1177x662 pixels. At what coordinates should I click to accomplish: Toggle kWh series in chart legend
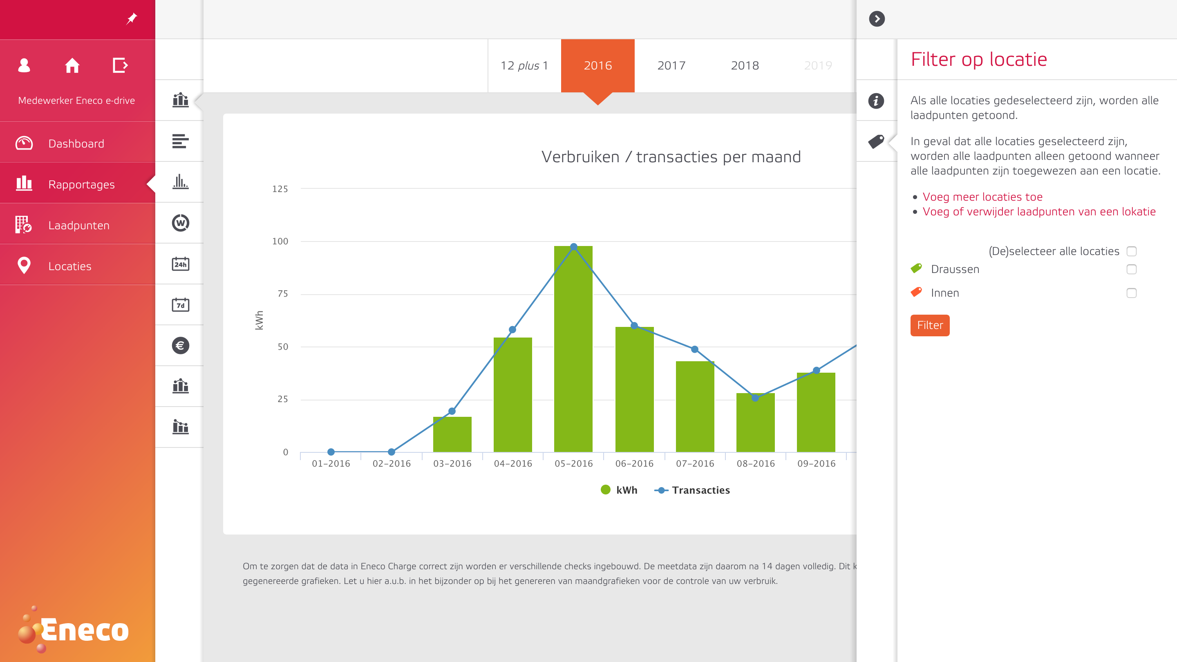click(x=619, y=490)
